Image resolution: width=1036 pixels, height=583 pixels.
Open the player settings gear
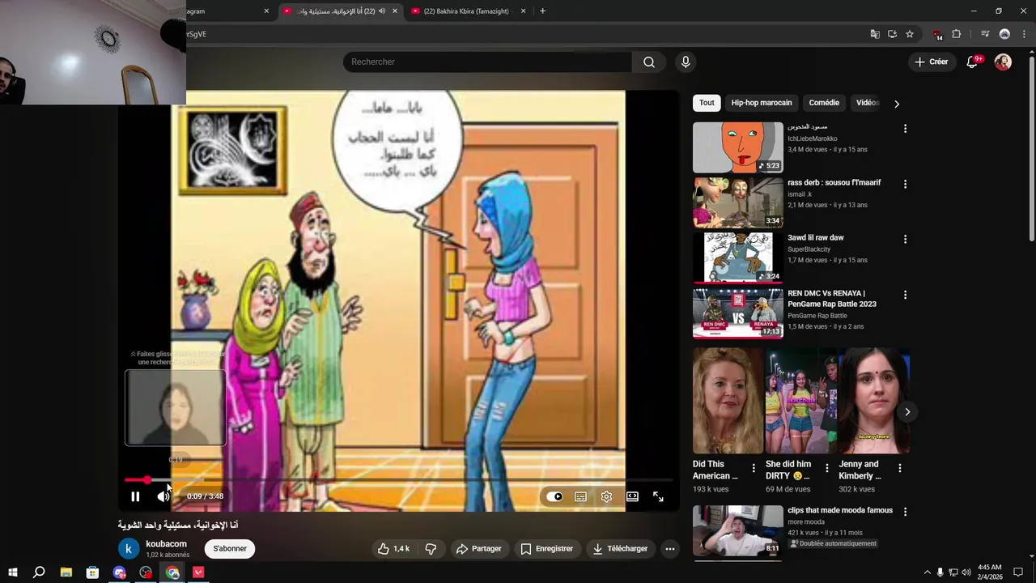[x=606, y=496]
